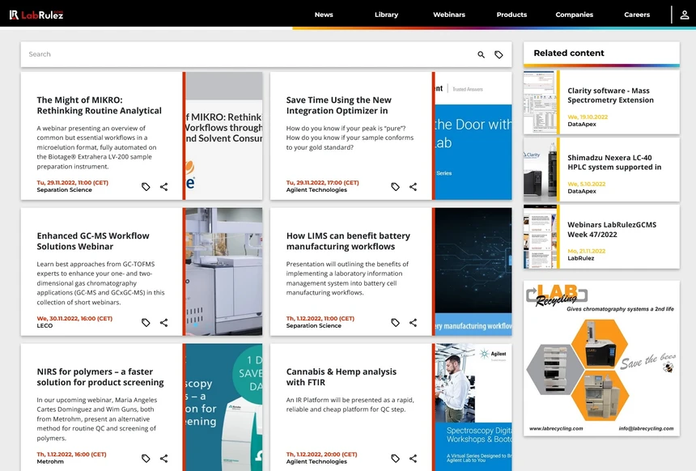Click the GC-MS instrument card image
Screen dimensions: 696x471
click(223, 272)
